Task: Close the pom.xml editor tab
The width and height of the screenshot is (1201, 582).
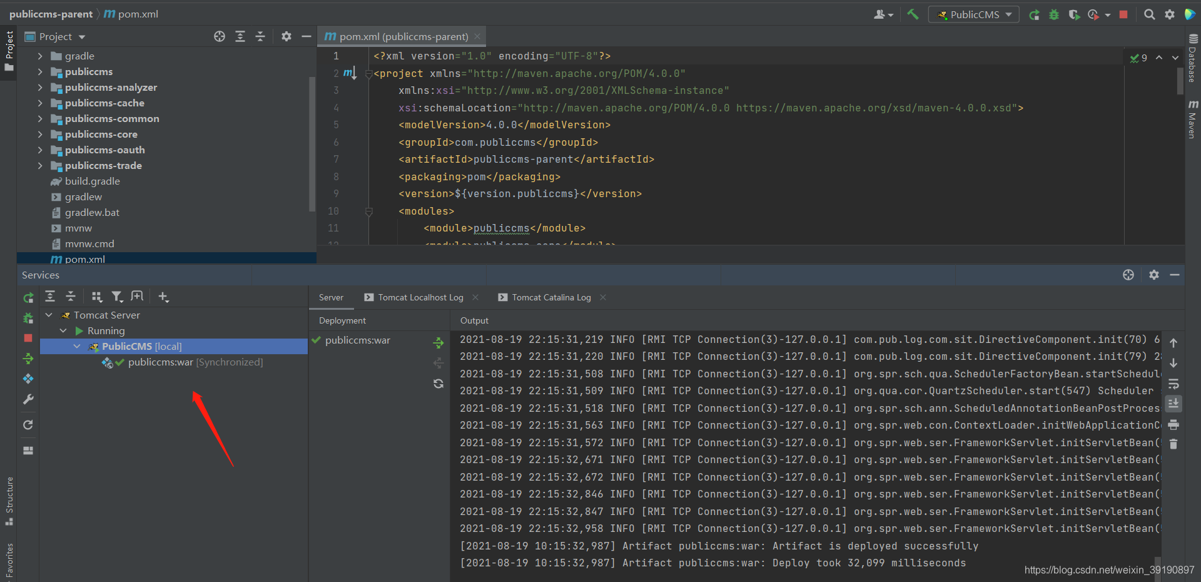Action: click(x=477, y=36)
